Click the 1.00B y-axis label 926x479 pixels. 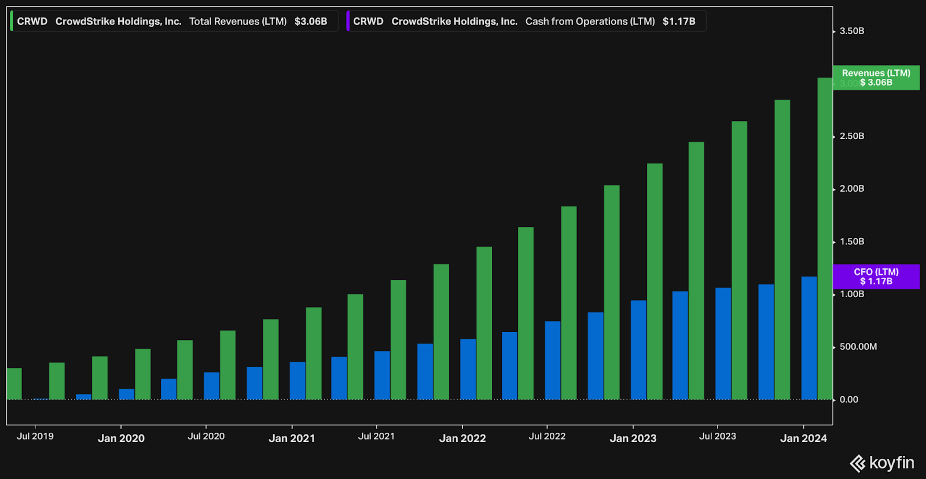pos(851,294)
